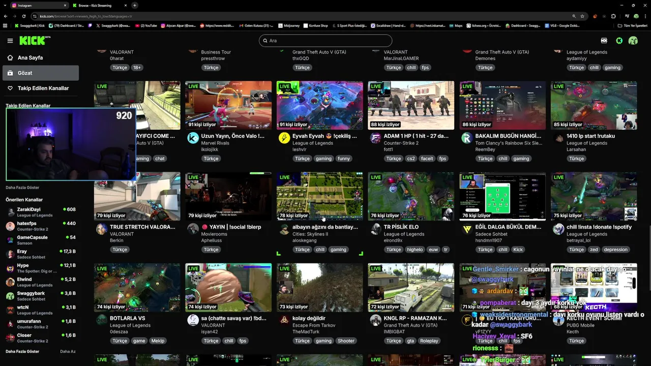Viewport: 651px width, 366px height.
Task: Open the YouTube bookmark
Action: pos(146,25)
